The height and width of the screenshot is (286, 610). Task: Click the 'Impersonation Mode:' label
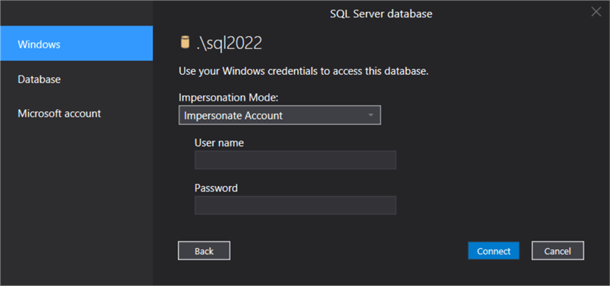(228, 98)
